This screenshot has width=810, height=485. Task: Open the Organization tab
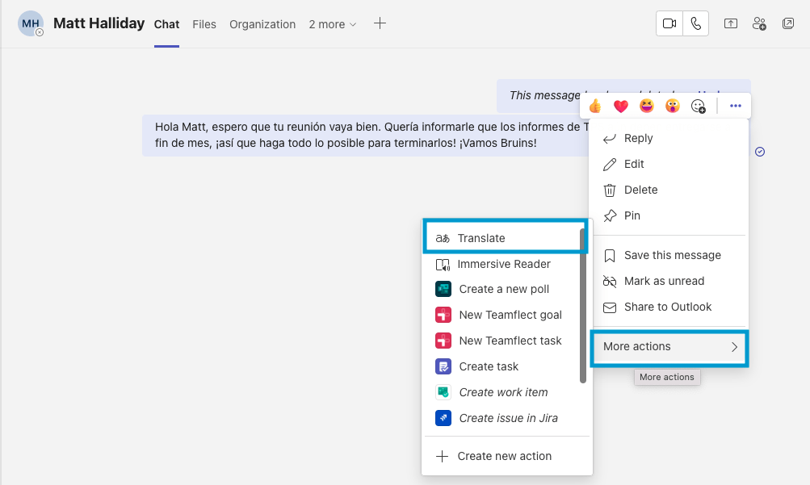point(262,24)
